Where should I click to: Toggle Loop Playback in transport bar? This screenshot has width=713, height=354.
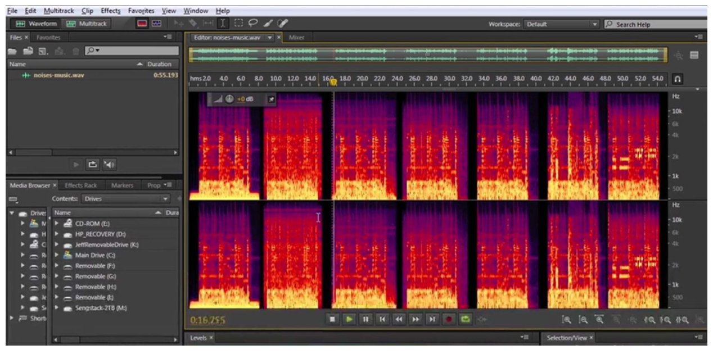pyautogui.click(x=466, y=319)
